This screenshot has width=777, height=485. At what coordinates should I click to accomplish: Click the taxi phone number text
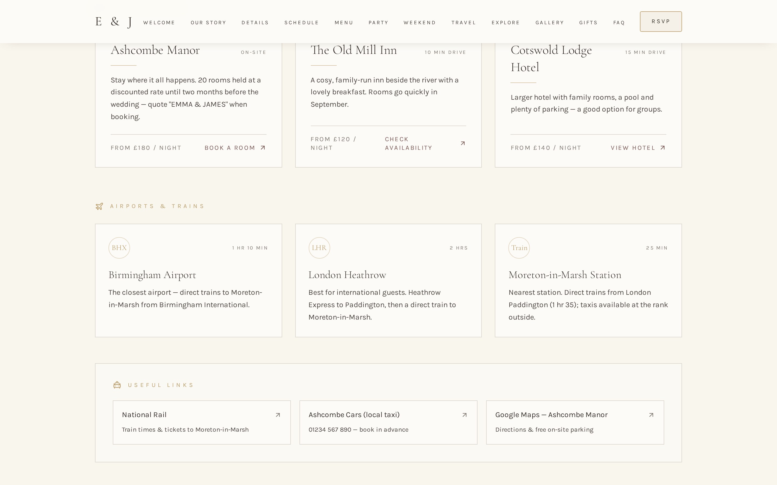coord(358,430)
